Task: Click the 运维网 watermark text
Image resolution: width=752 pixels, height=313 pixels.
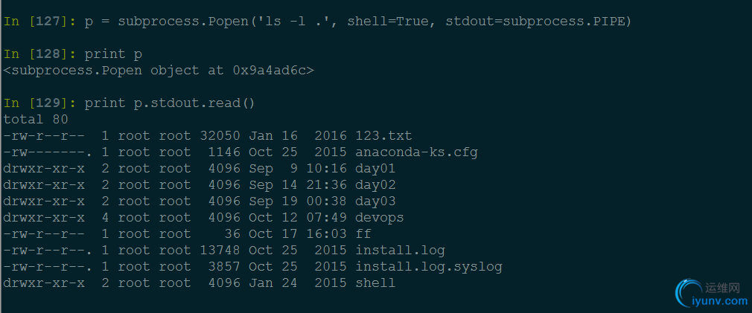Action: coord(721,288)
